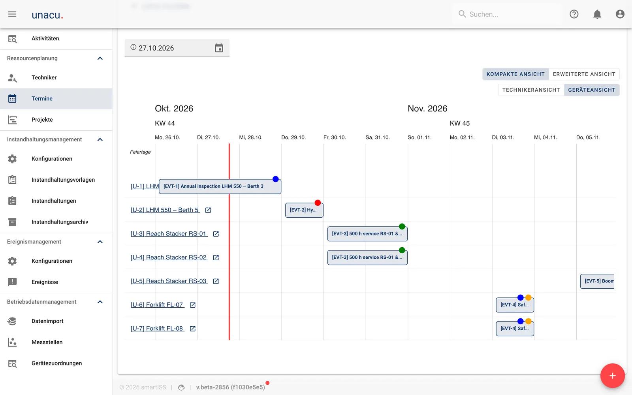Open Messstellen in the sidebar
Image resolution: width=632 pixels, height=395 pixels.
[x=56, y=342]
